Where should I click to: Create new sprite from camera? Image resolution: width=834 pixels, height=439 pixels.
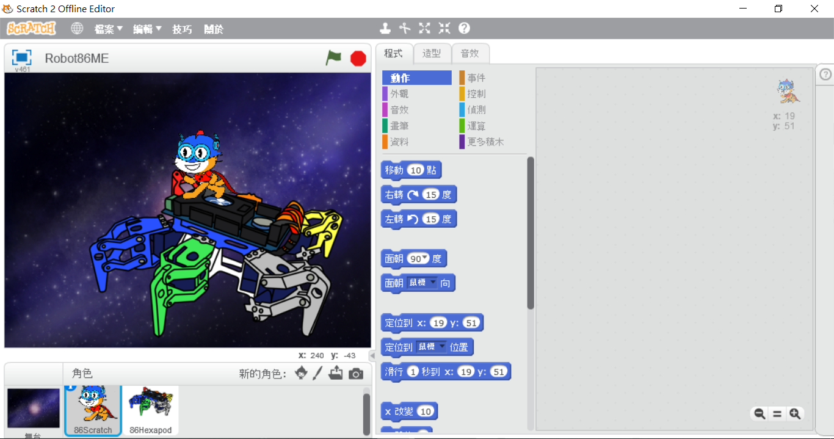click(x=356, y=374)
